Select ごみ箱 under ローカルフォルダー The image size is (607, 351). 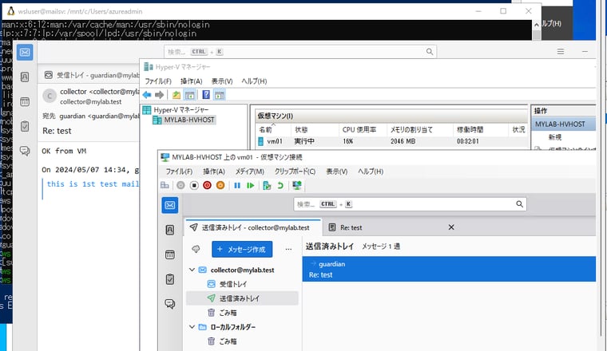tap(242, 341)
